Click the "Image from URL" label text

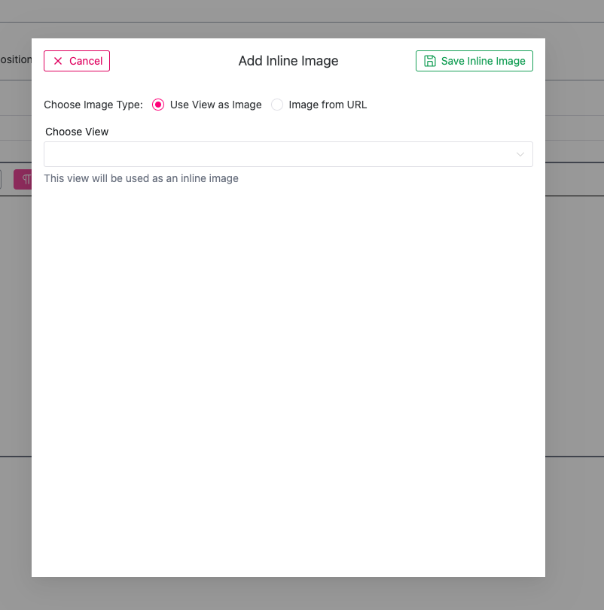pyautogui.click(x=328, y=105)
